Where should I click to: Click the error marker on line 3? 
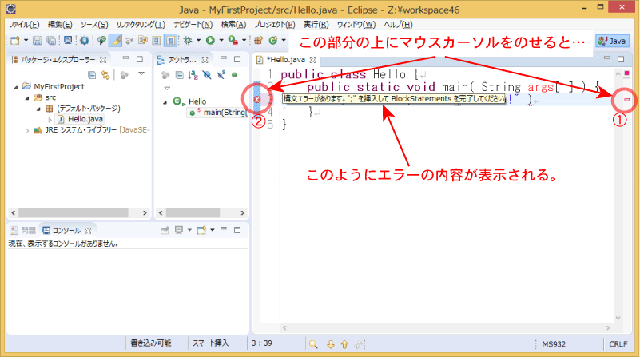(x=257, y=99)
